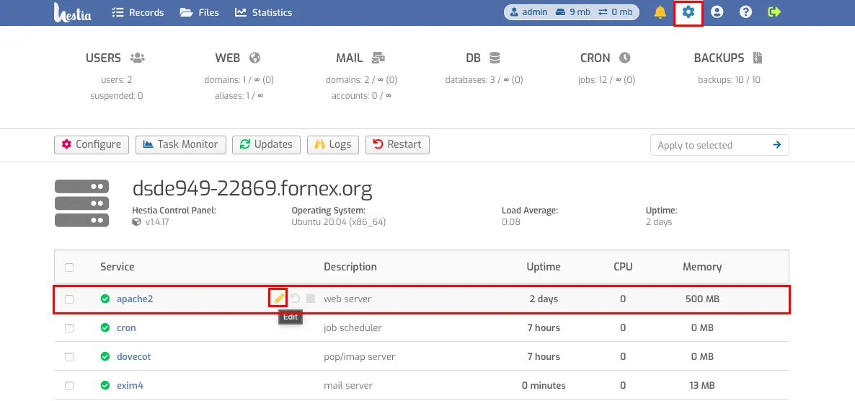The height and width of the screenshot is (401, 855).
Task: Click the restart icon for apache2
Action: click(295, 299)
